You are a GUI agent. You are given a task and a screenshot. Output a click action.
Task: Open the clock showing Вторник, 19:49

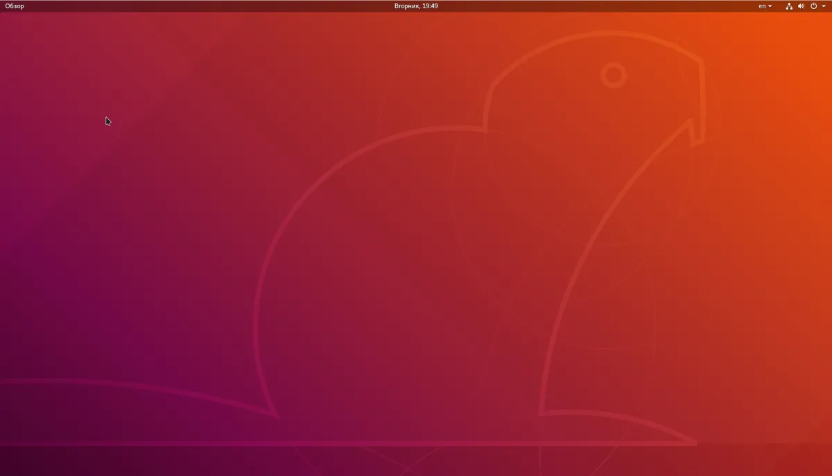[416, 6]
